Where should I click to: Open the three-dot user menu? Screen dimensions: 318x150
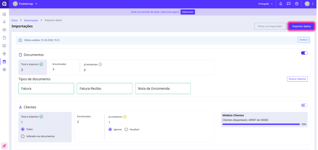313,4
